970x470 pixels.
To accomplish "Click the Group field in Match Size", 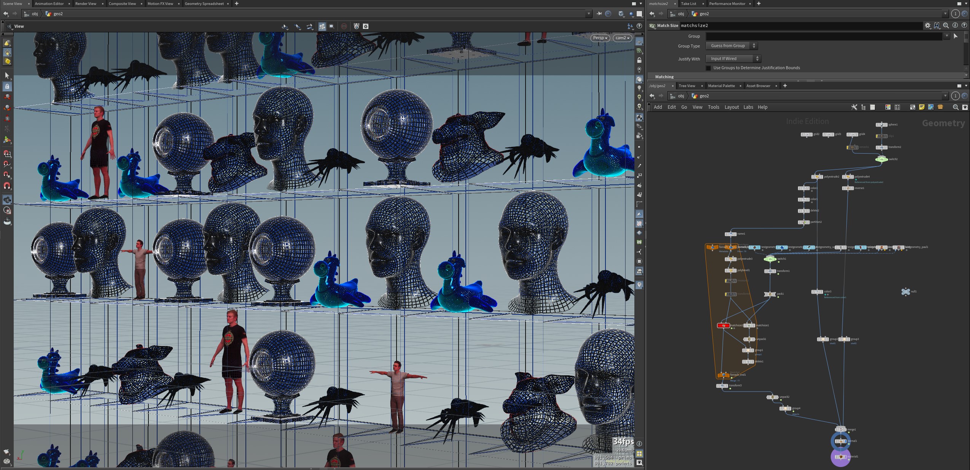I will (824, 36).
